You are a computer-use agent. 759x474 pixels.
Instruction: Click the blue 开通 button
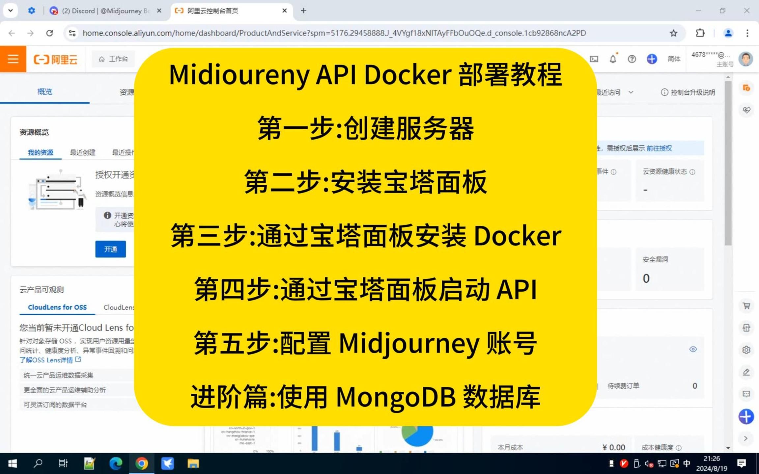110,249
